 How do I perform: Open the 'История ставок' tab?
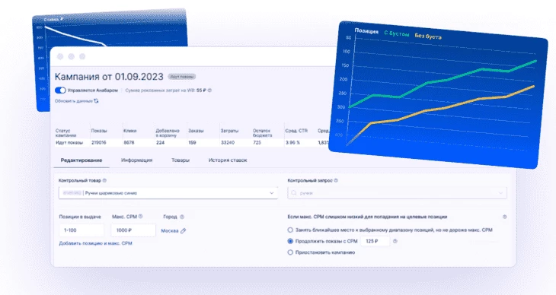point(228,160)
